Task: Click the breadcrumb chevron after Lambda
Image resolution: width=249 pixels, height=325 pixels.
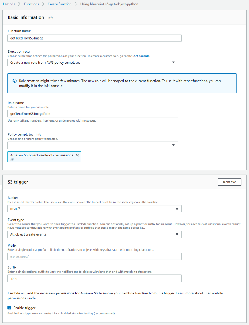Action: click(20, 4)
